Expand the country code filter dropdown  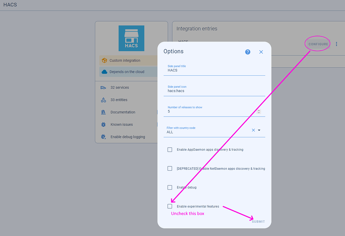point(259,130)
